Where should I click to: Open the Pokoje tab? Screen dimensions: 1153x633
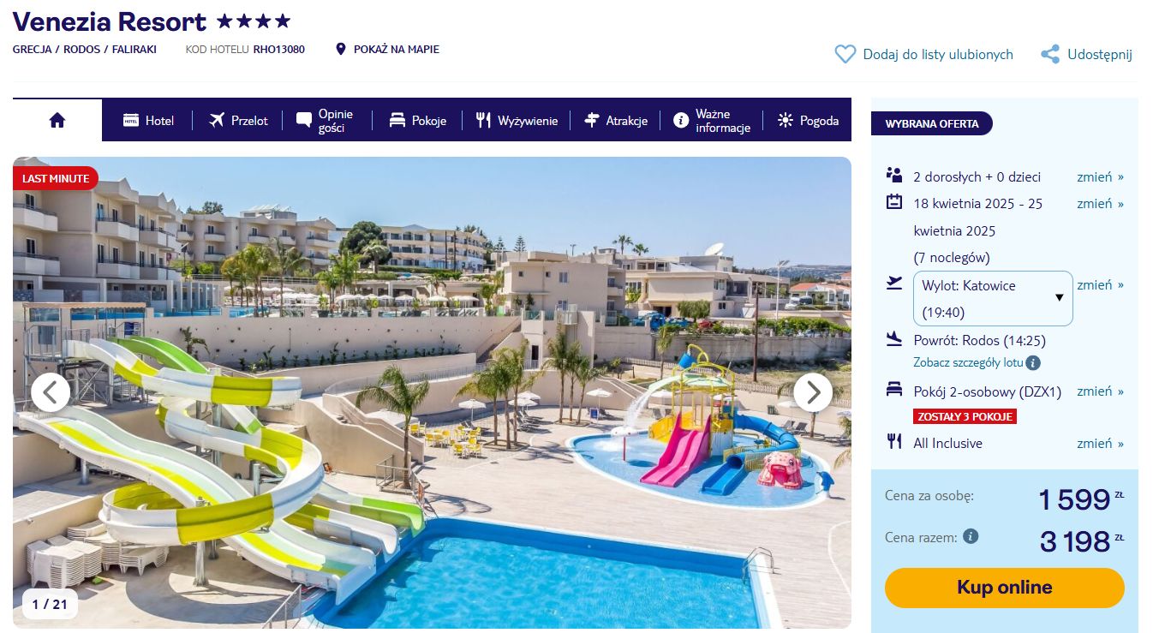coord(417,121)
